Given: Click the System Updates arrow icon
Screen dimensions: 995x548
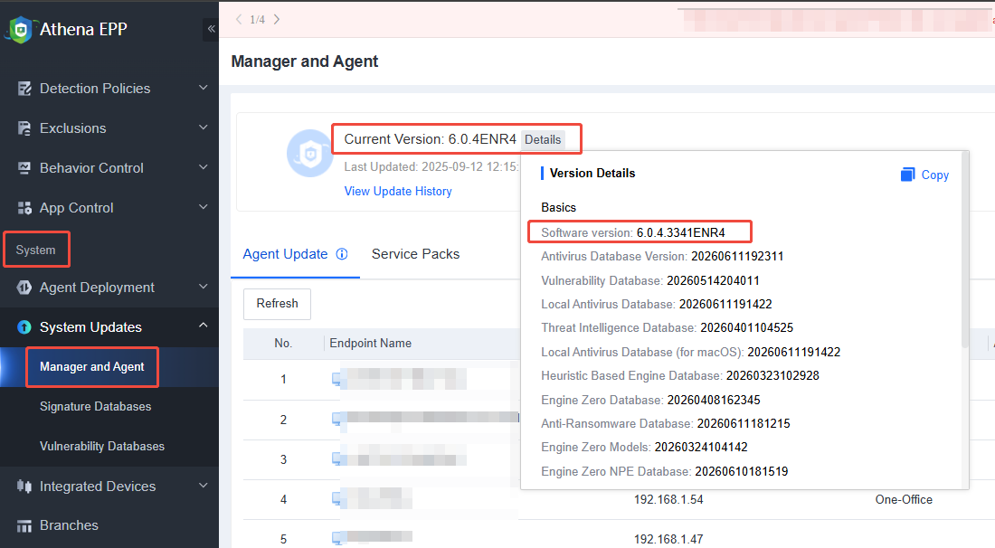Looking at the screenshot, I should pos(24,327).
